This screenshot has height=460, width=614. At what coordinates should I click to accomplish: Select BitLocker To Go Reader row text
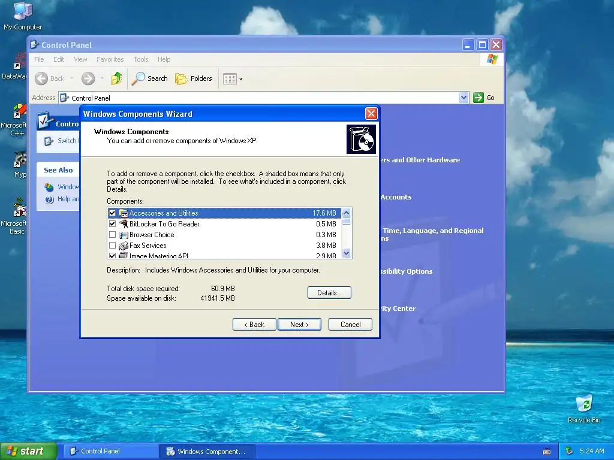[164, 224]
